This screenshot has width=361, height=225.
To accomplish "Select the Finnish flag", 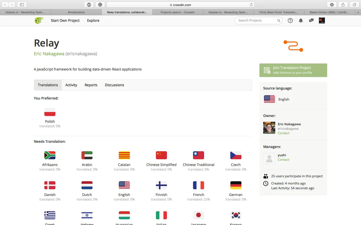I will coord(161,185).
